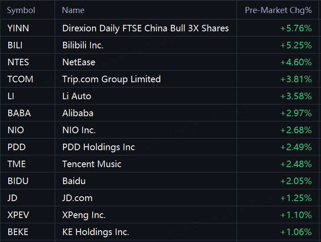
Task: Select the Baidu company name
Action: pyautogui.click(x=74, y=181)
